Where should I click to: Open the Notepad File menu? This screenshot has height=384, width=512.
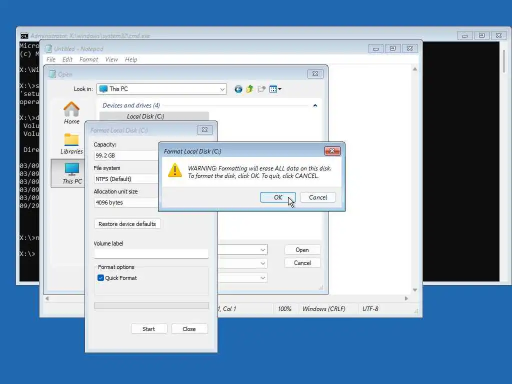(x=51, y=59)
